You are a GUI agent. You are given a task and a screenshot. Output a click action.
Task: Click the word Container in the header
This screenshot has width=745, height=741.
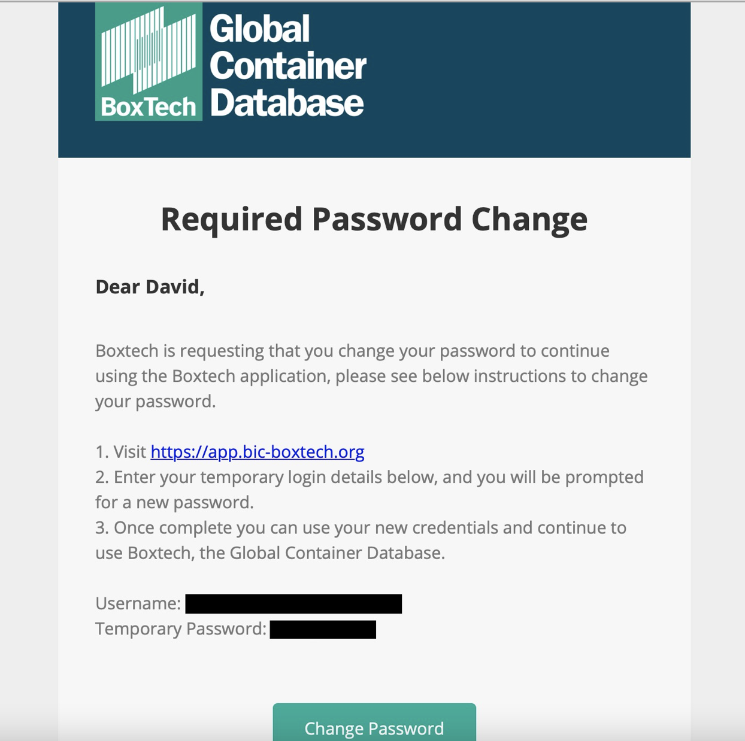click(288, 65)
